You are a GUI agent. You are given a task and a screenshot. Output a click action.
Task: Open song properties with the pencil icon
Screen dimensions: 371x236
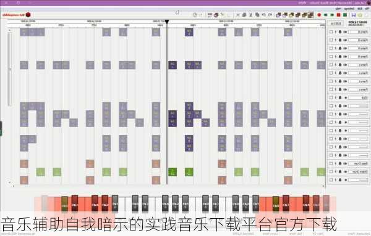(x=223, y=15)
